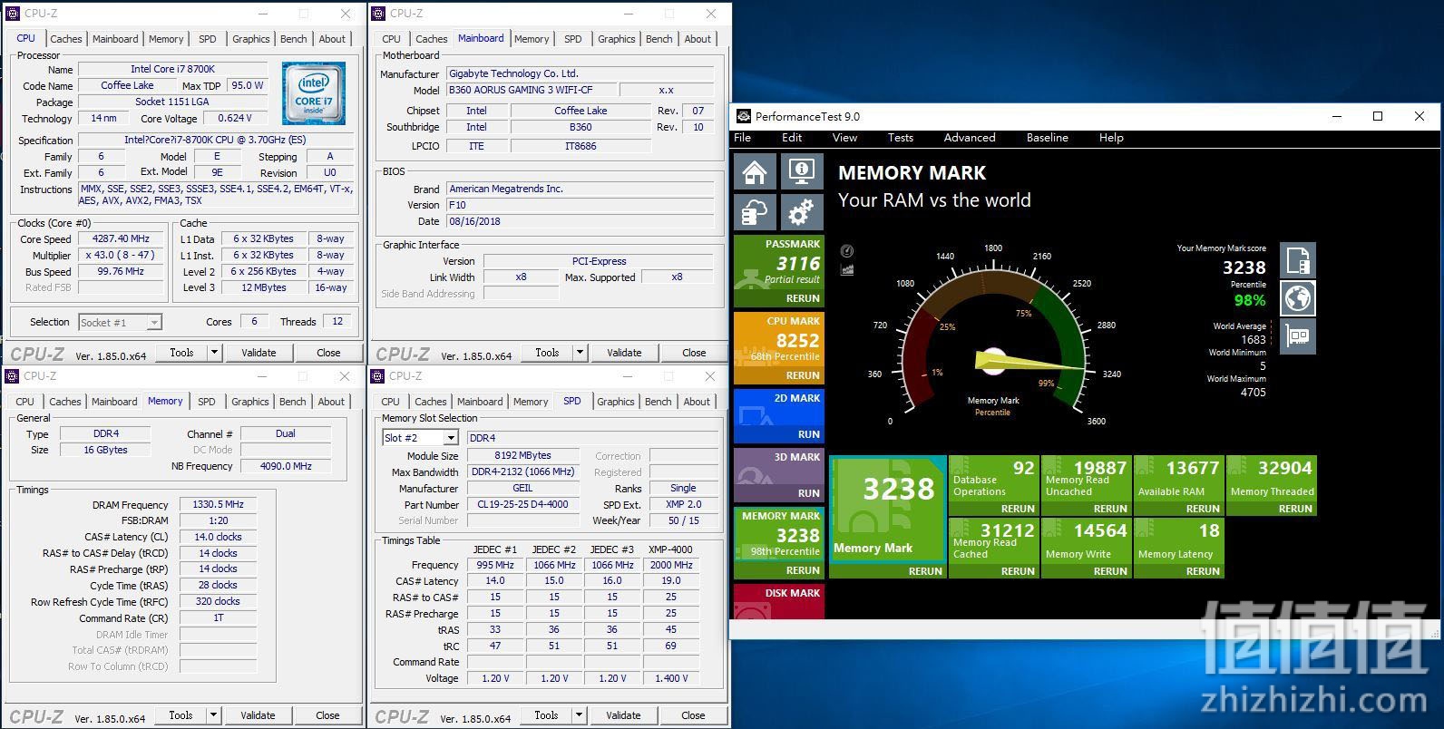
Task: Click the DRAM Frequency 1330.5 MHz field
Action: coord(218,505)
